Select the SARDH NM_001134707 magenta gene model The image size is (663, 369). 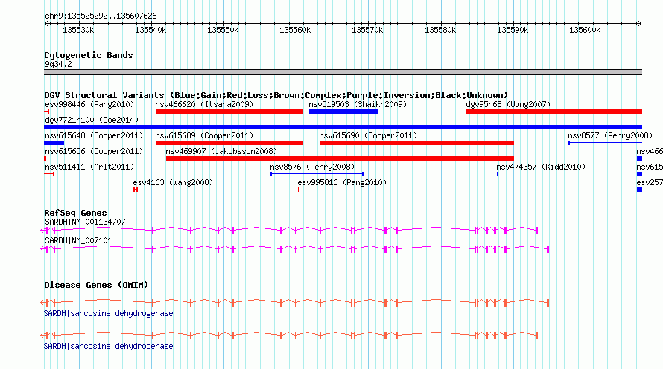289,230
